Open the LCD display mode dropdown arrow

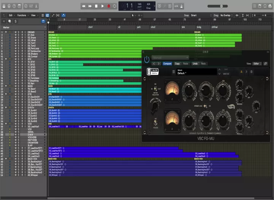click(x=155, y=6)
